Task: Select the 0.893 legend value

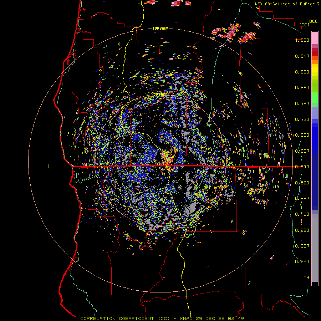Action: tap(302, 72)
